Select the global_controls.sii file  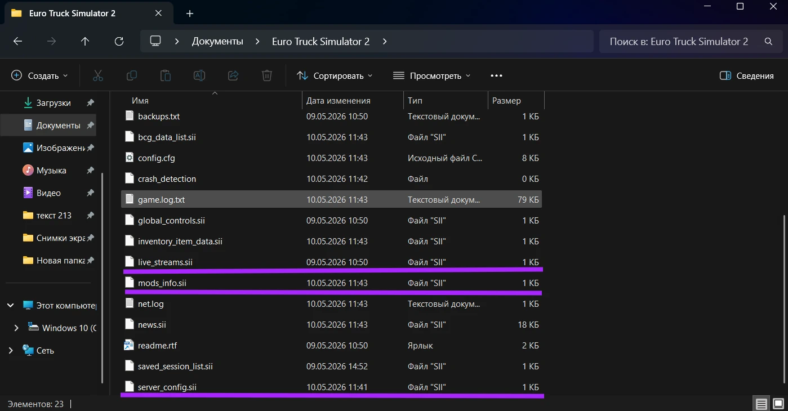tap(331, 220)
